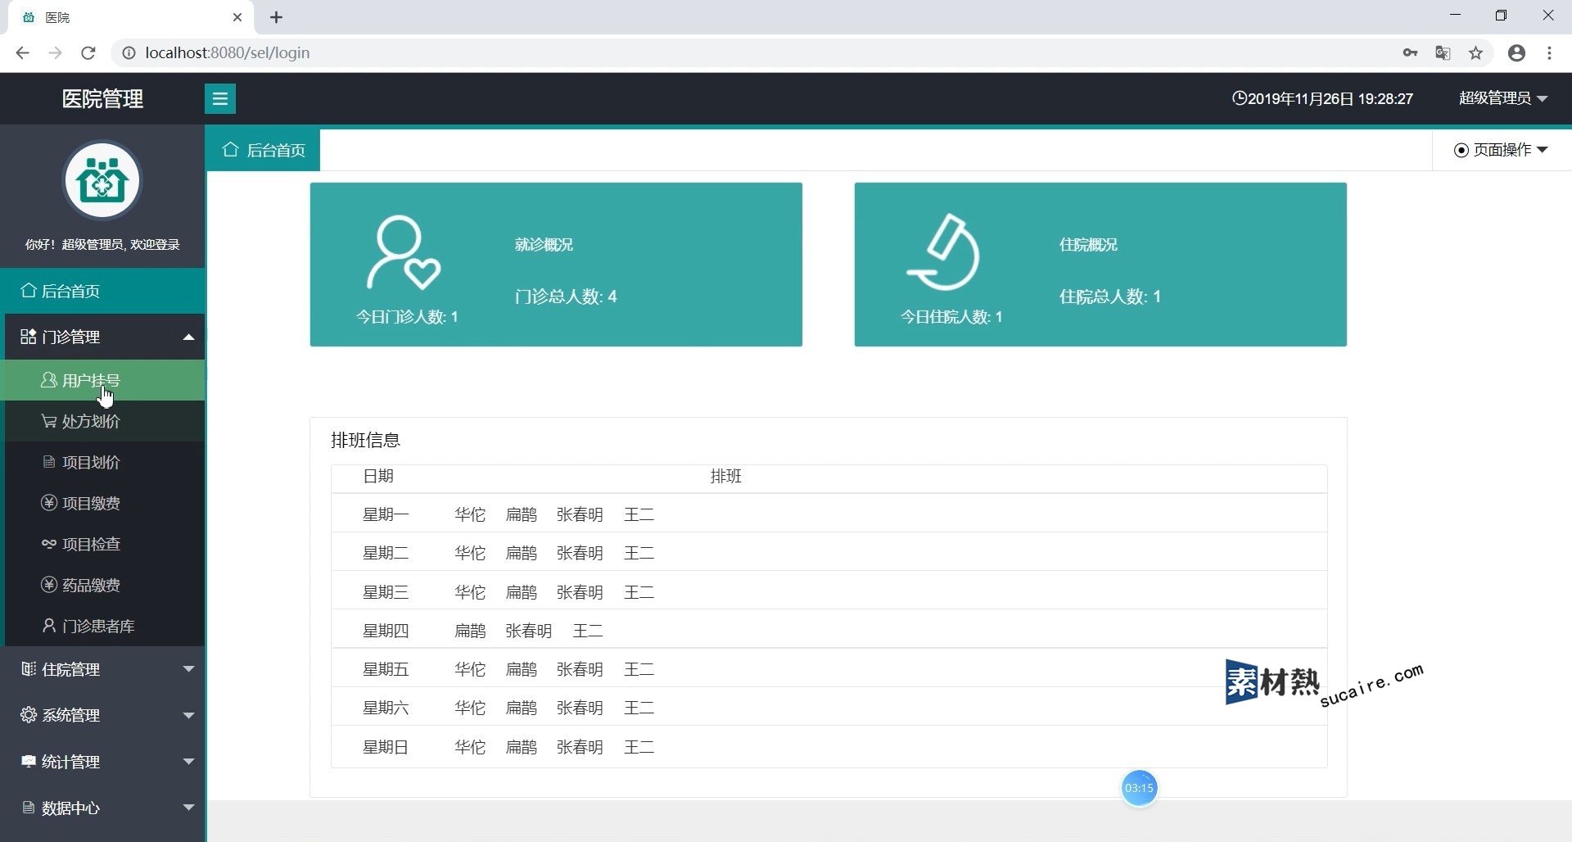Open 门诊患者库 page

[x=102, y=626]
